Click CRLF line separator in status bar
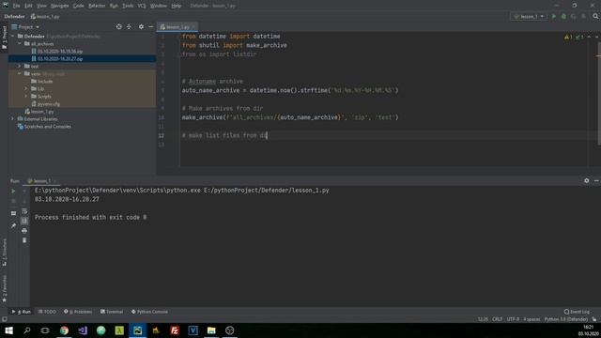Viewport: 601px width, 338px height. coord(497,319)
